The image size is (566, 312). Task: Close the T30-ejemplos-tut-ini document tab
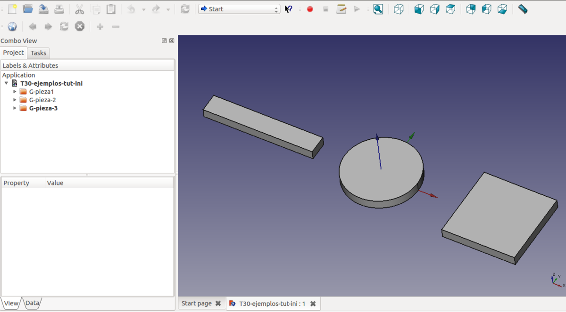tap(313, 304)
